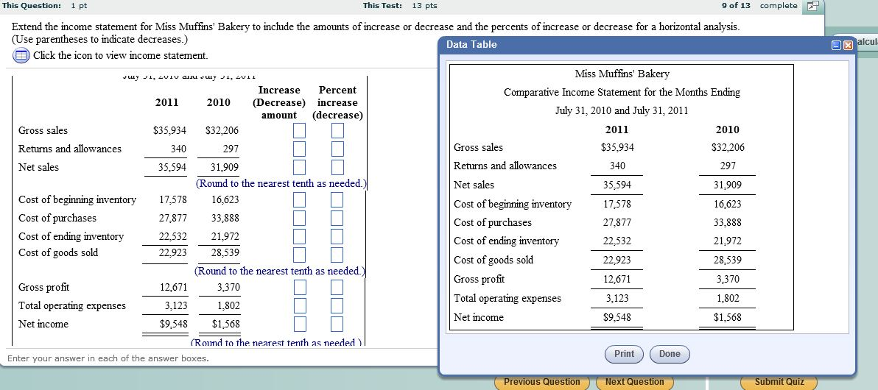
Task: Click Total operating expenses amount box
Action: click(x=300, y=305)
